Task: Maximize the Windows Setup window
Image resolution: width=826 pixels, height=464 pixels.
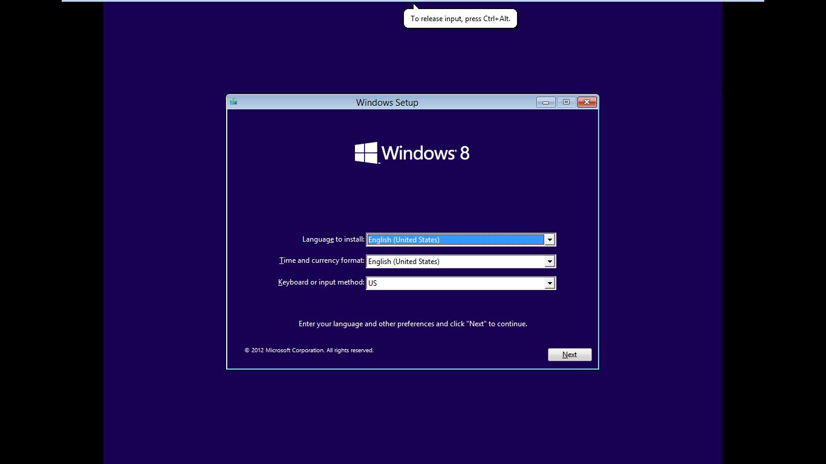Action: tap(566, 102)
